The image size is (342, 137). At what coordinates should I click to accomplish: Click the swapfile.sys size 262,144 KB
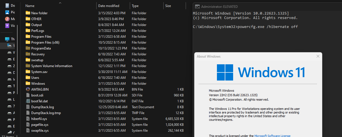pos(176,130)
